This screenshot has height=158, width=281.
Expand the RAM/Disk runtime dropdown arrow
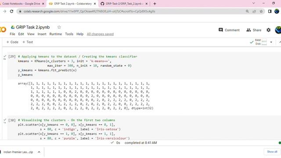click(x=271, y=42)
